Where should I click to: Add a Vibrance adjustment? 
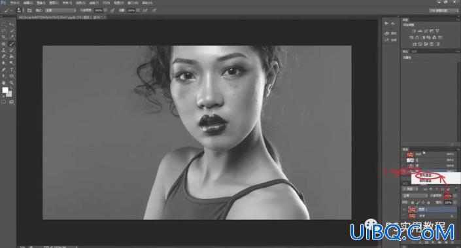pos(437,31)
